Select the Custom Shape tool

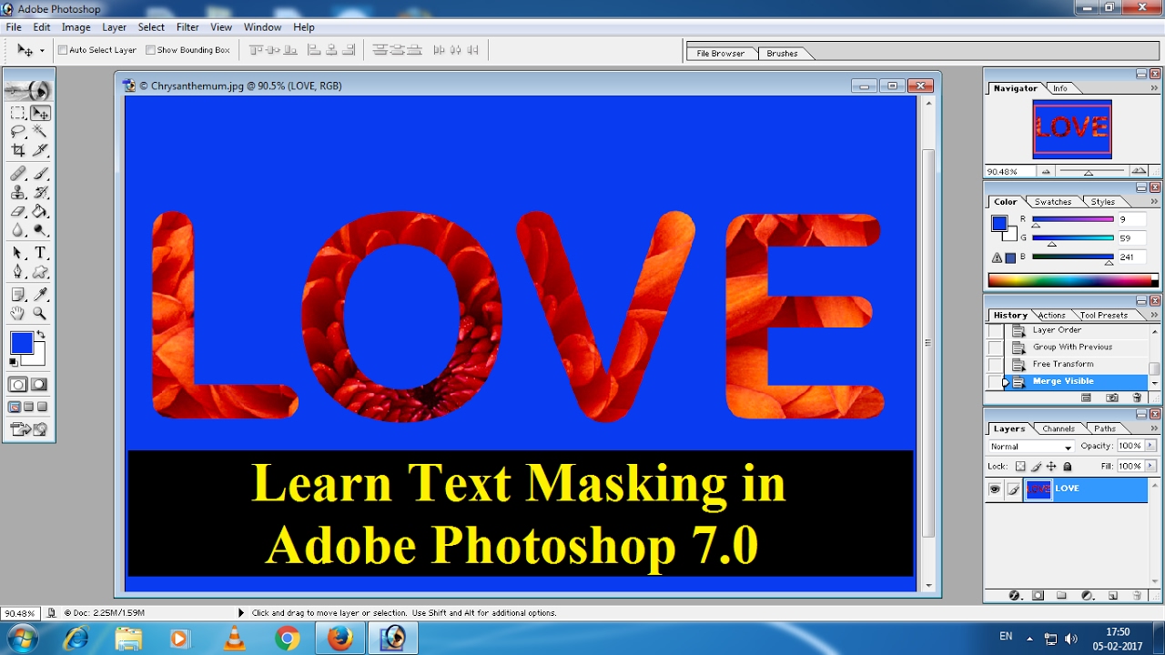[40, 271]
